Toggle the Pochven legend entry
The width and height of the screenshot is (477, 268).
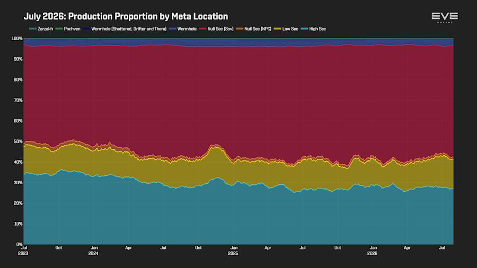tap(68, 29)
